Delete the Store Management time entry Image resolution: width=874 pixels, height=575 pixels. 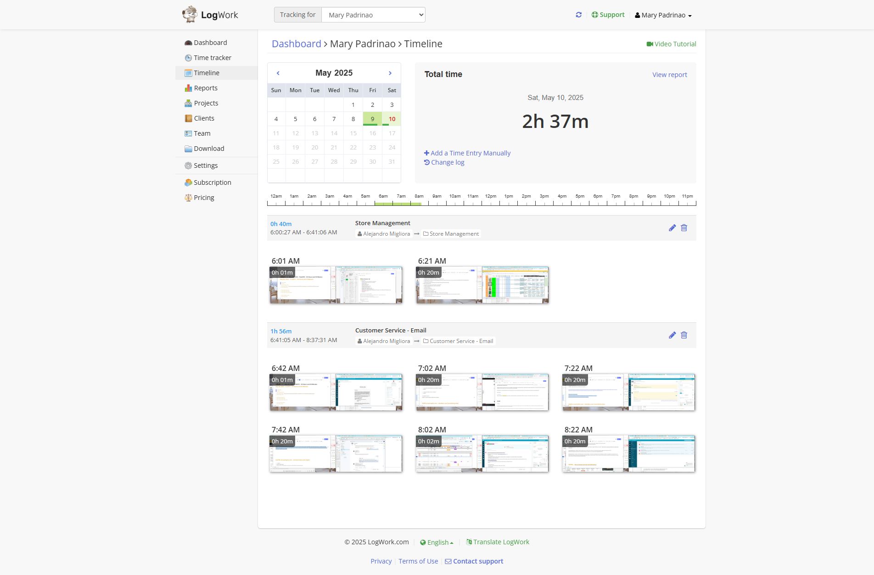point(684,228)
